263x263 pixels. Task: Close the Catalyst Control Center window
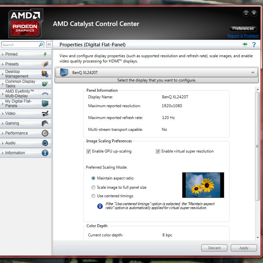coord(254,13)
